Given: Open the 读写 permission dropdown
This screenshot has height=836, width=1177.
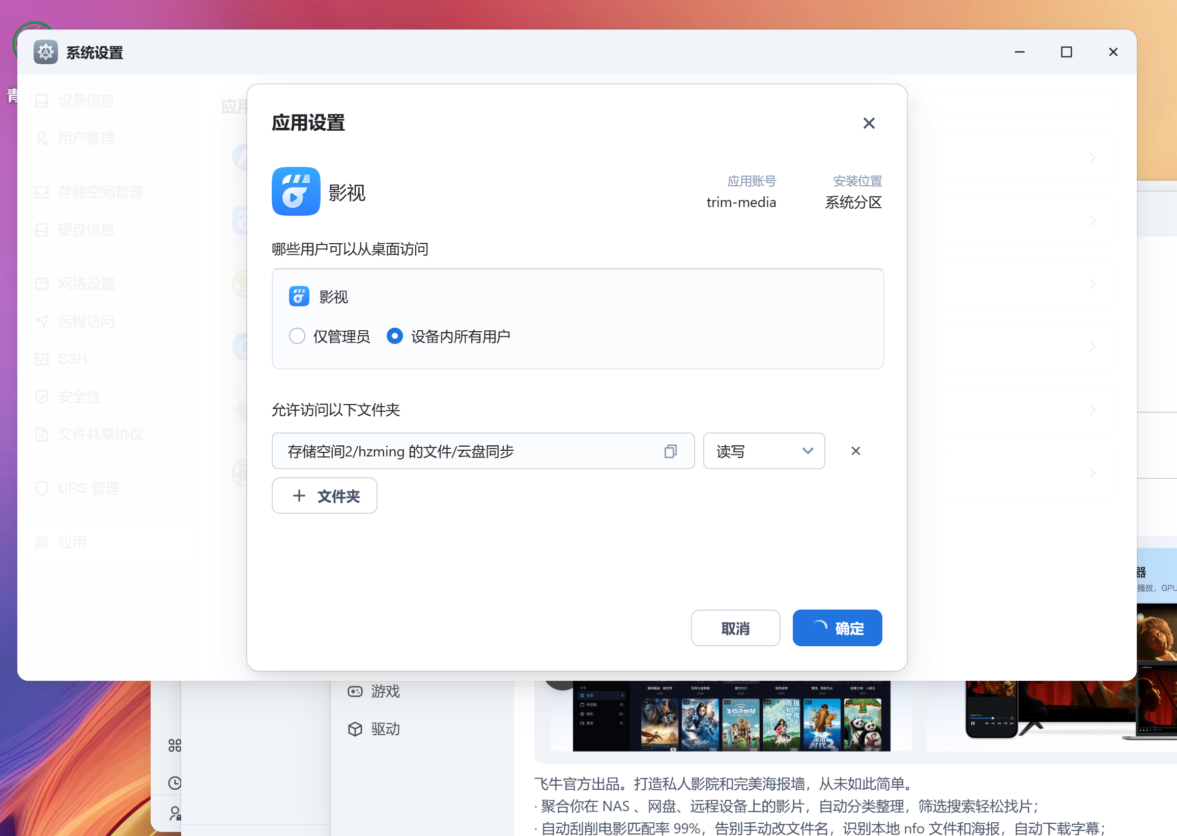Looking at the screenshot, I should 764,451.
